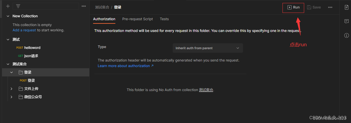Switch to the Tests tab
The width and height of the screenshot is (351, 123).
click(164, 19)
